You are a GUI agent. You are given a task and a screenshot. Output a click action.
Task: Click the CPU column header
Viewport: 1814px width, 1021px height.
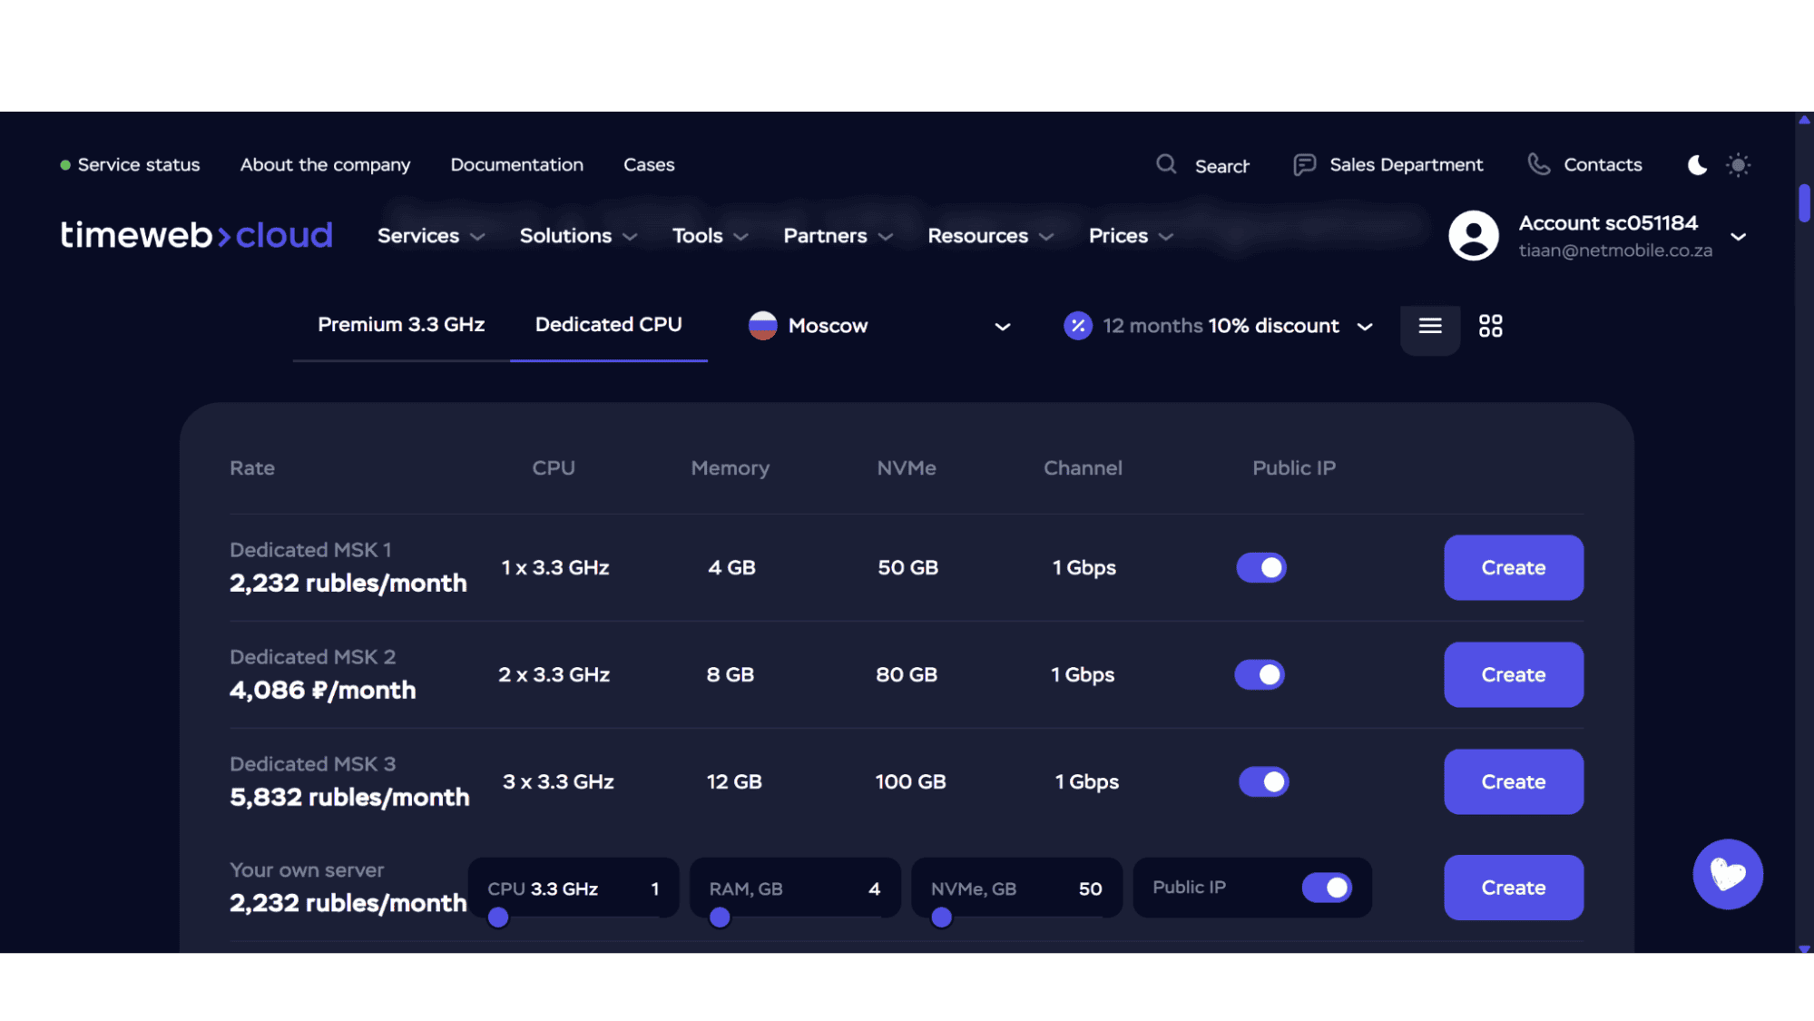[x=554, y=468]
